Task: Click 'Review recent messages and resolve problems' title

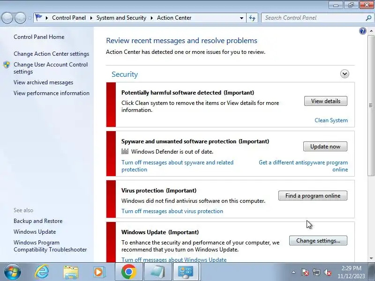Action: [x=181, y=41]
